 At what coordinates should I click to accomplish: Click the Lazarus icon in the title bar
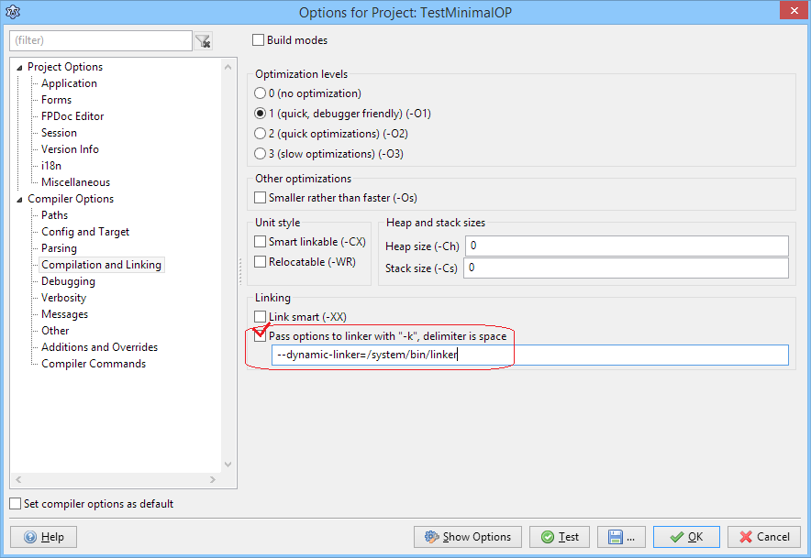pos(13,12)
